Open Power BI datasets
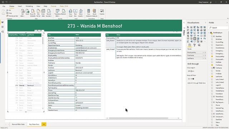Viewport: 229px width, 129px height. [33, 13]
